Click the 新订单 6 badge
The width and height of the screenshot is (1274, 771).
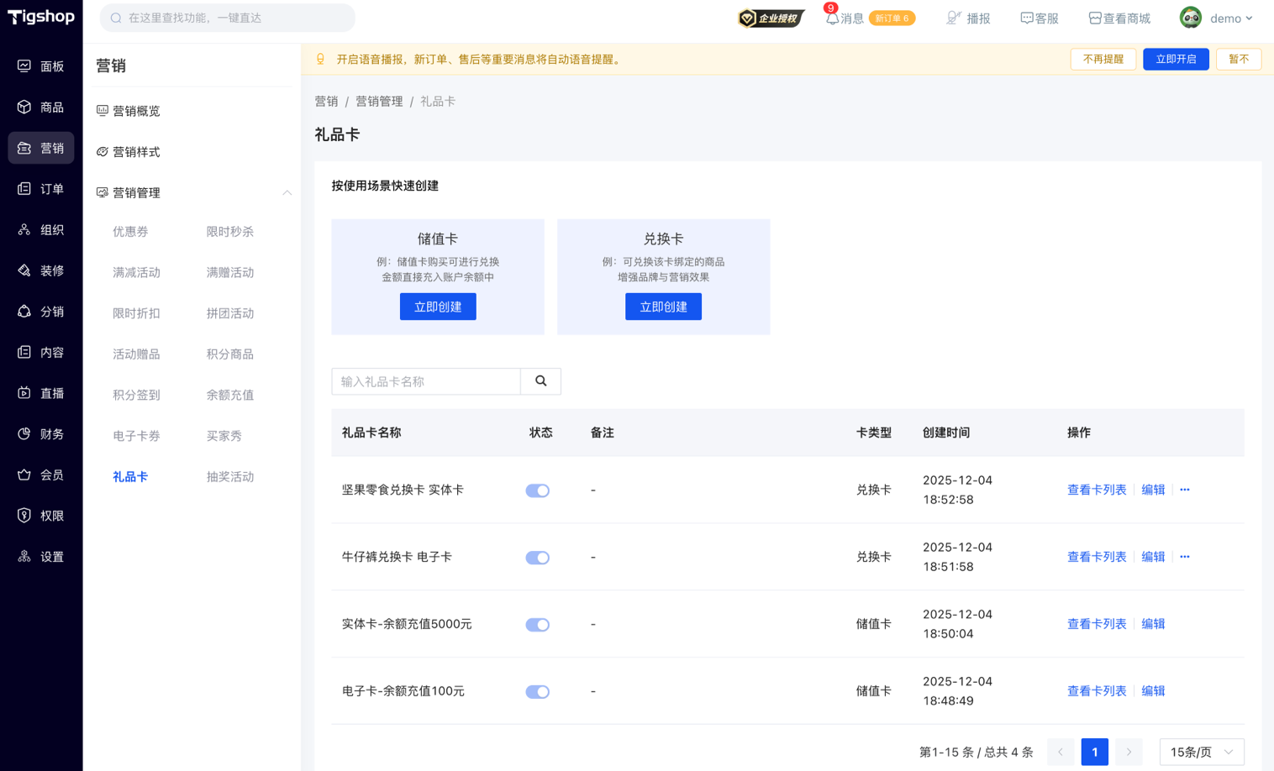click(x=892, y=18)
